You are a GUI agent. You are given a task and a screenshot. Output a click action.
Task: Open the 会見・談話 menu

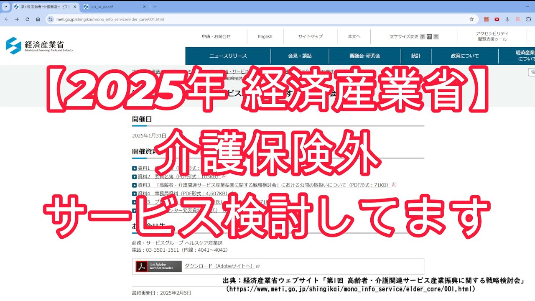300,56
